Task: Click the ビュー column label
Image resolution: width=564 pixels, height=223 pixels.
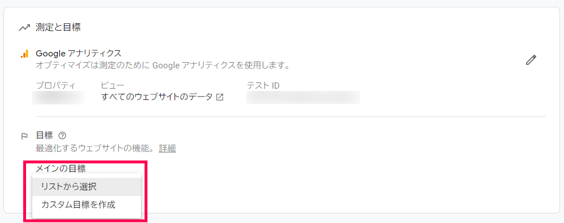Action: [113, 85]
